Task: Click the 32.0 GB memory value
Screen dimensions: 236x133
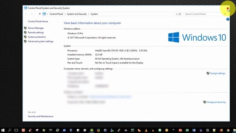Action: [x=98, y=55]
